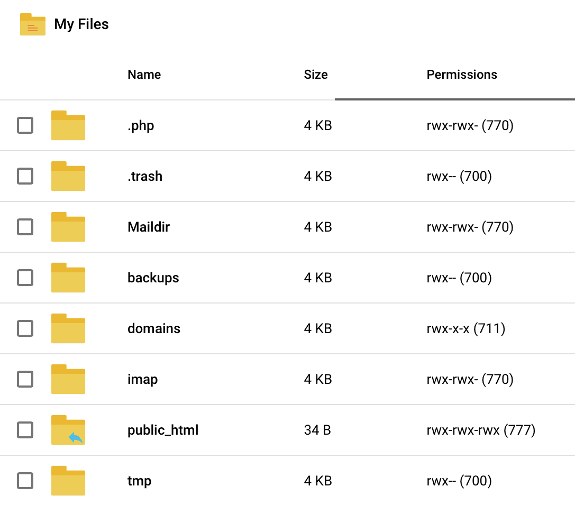Click the domains folder icon
The width and height of the screenshot is (575, 505).
coord(68,328)
